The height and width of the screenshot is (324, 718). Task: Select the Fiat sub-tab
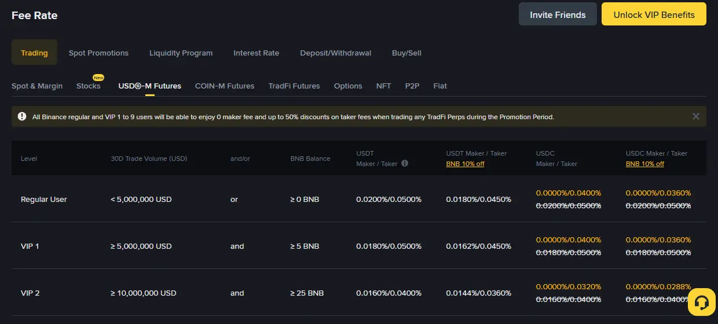pos(440,86)
